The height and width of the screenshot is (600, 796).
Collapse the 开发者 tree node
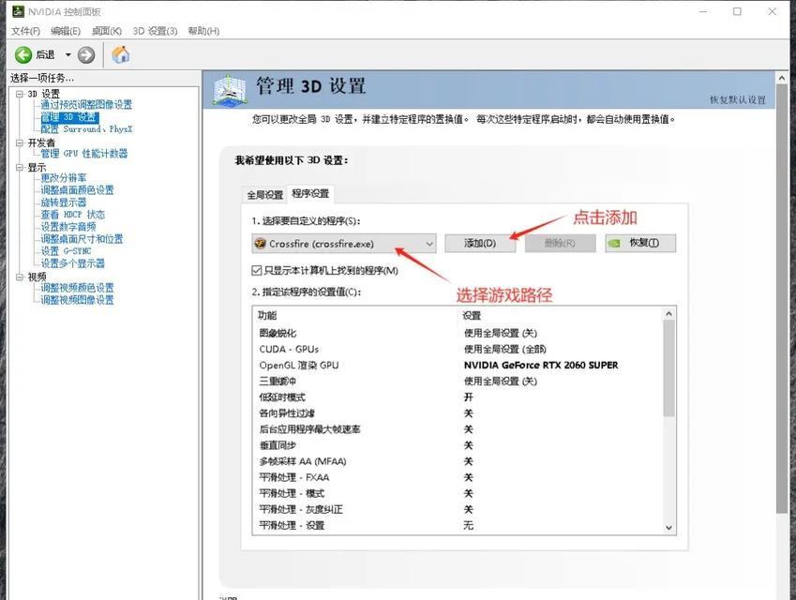[20, 142]
